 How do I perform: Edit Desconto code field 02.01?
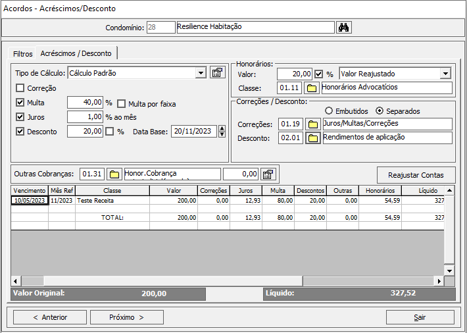click(291, 138)
